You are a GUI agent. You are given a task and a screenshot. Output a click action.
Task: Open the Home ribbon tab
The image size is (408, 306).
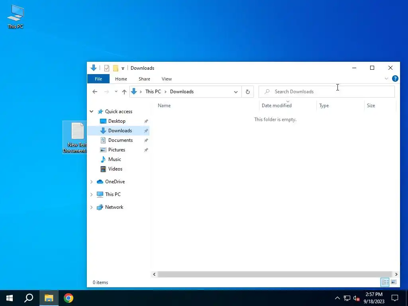tap(121, 79)
